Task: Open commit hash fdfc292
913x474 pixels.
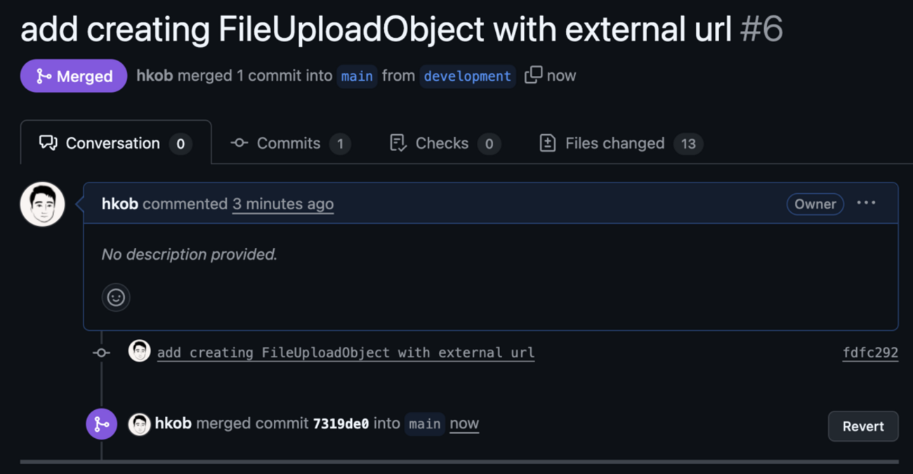Action: 870,353
